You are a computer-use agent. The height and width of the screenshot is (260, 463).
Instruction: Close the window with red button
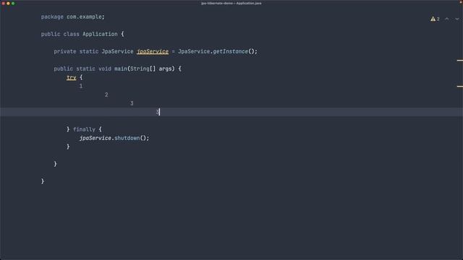[x=3, y=3]
